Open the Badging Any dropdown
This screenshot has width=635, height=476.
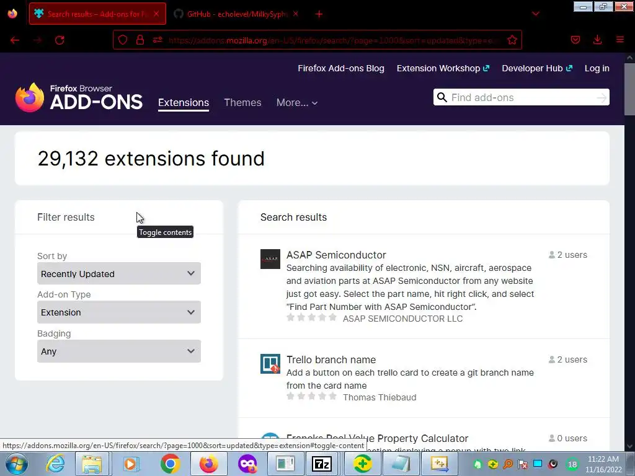coord(118,351)
